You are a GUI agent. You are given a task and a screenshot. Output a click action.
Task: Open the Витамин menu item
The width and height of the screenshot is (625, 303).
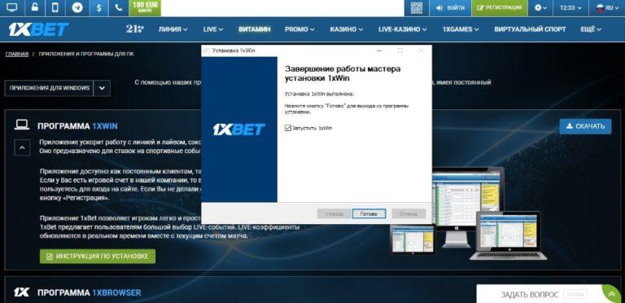coord(254,29)
